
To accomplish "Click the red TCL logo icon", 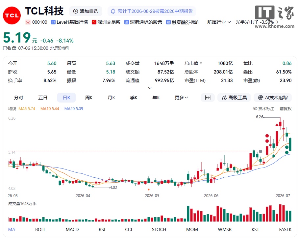I will (12, 15).
